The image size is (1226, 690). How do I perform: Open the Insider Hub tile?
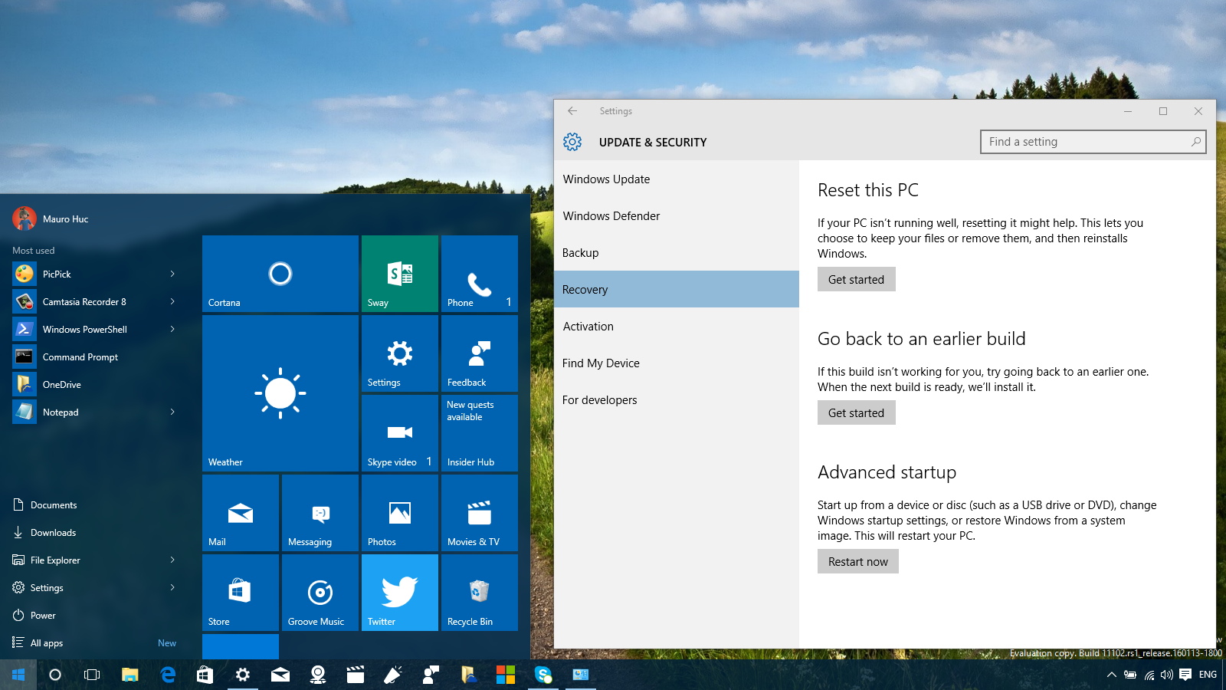point(479,432)
